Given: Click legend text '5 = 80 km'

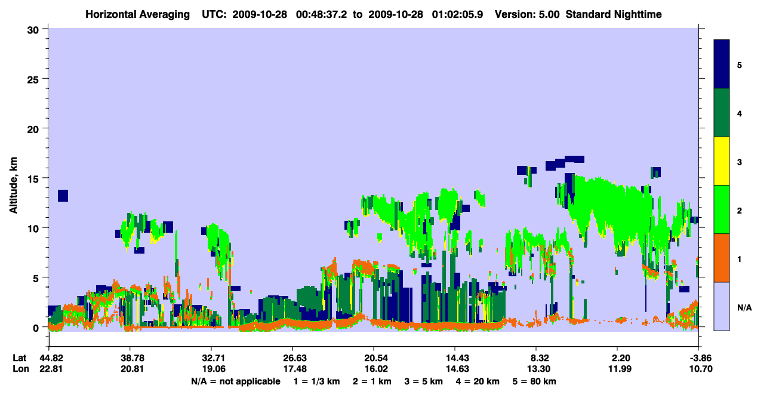Looking at the screenshot, I should click(x=534, y=381).
